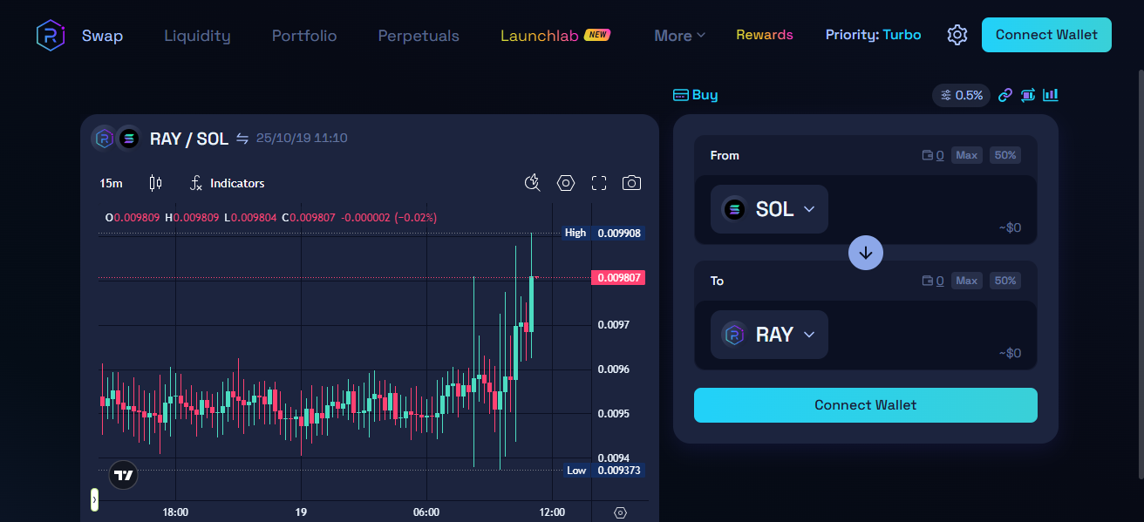
Task: Flip the RAY / SOL pair order
Action: click(242, 139)
